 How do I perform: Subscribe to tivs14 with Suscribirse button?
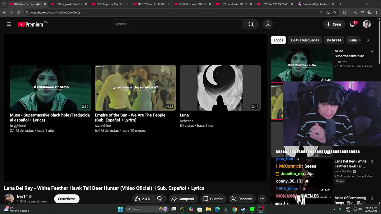point(67,199)
